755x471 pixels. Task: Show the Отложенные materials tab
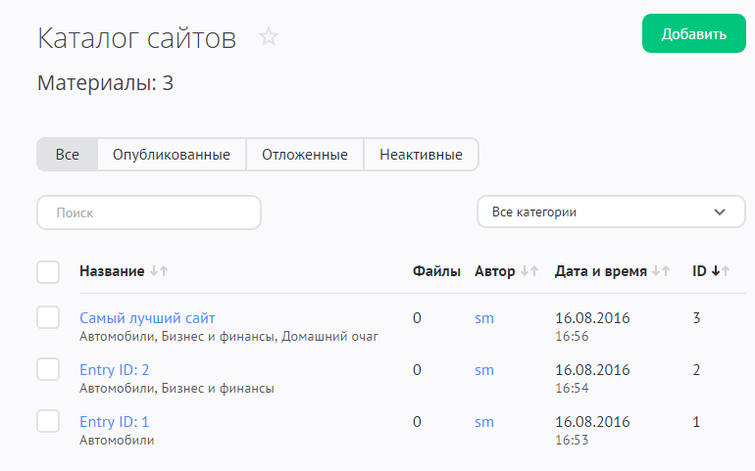(x=305, y=155)
